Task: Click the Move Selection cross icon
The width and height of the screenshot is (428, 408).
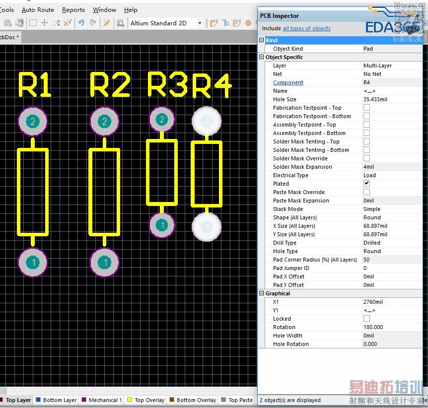Action: point(44,23)
